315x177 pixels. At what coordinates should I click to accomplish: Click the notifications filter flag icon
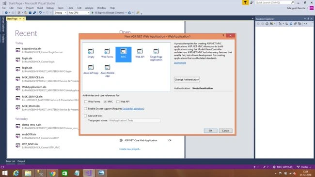point(245,2)
